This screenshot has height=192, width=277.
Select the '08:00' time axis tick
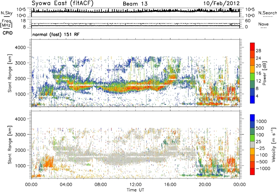pyautogui.click(x=100, y=185)
